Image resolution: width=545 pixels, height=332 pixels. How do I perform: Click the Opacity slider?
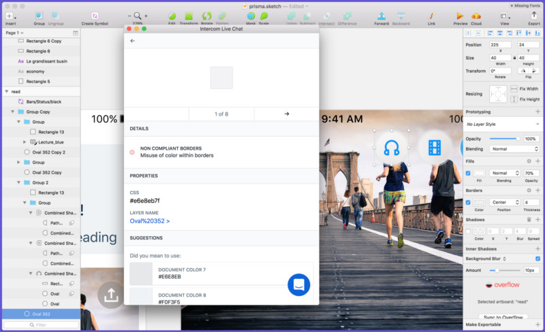pyautogui.click(x=505, y=139)
